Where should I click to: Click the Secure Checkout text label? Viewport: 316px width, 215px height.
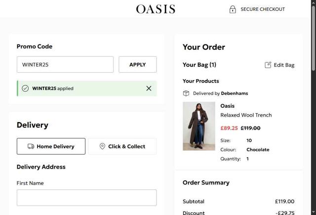(x=263, y=9)
